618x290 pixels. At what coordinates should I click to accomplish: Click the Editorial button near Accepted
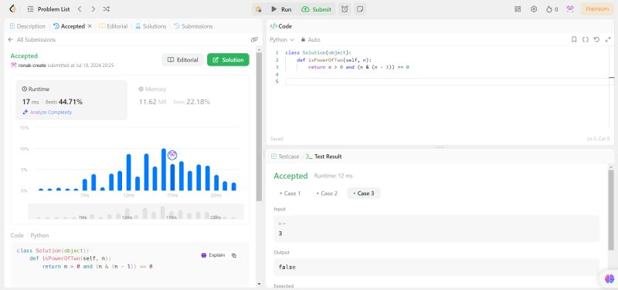(182, 60)
